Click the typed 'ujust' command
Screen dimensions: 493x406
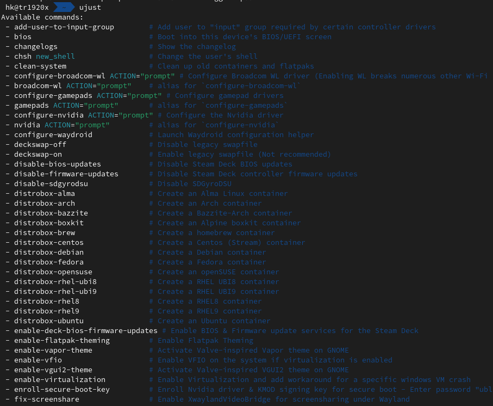point(90,7)
